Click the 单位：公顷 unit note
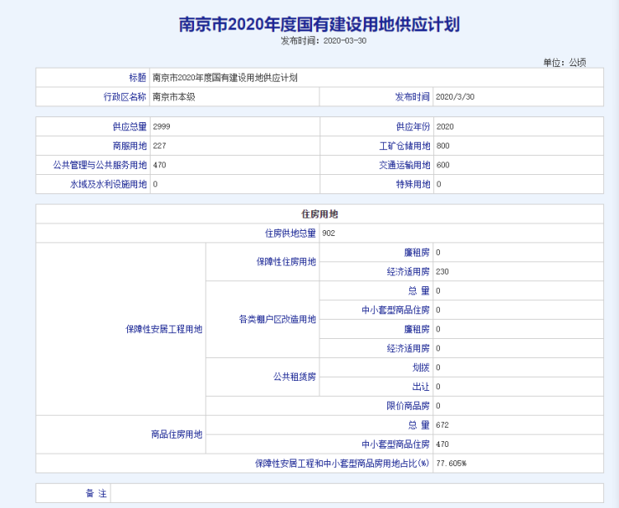619x508 pixels. point(565,63)
